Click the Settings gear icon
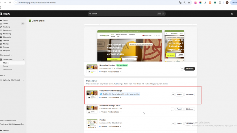Screen dimensions: 237x133 [1, 131]
